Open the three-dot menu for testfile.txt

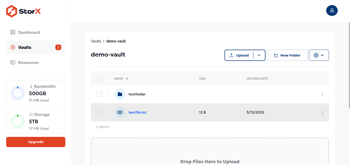pos(322,112)
